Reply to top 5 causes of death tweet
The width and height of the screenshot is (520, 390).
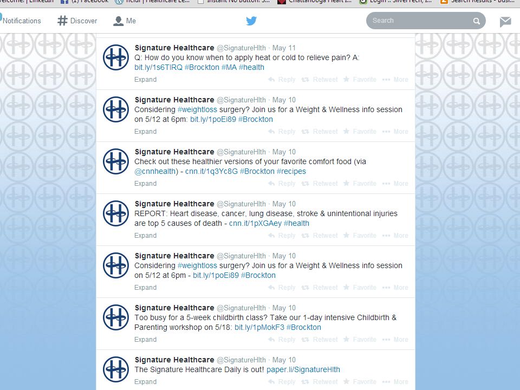tap(282, 236)
